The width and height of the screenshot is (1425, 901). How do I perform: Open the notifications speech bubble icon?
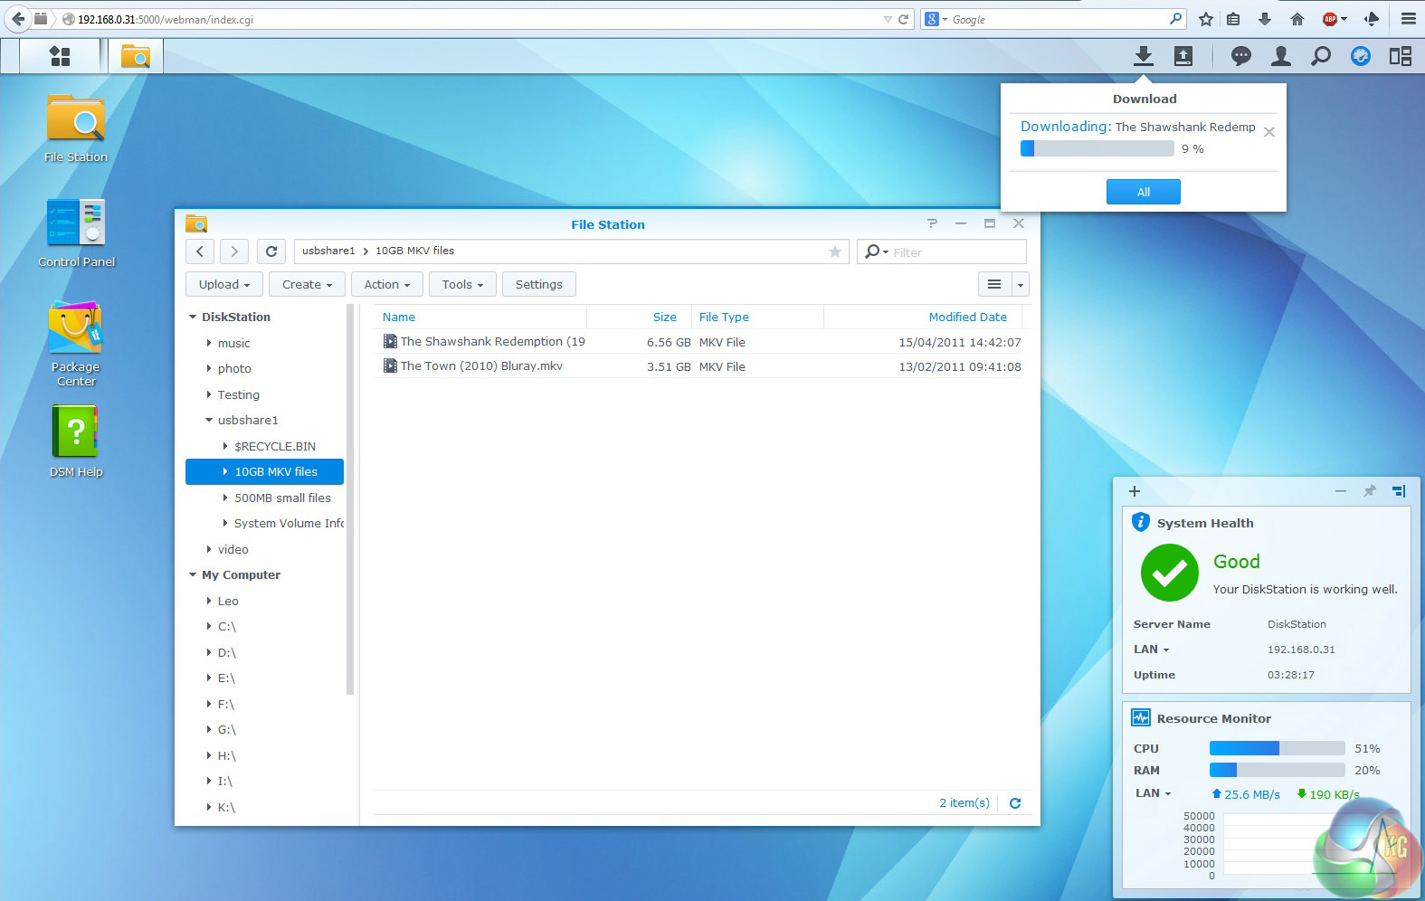1240,56
